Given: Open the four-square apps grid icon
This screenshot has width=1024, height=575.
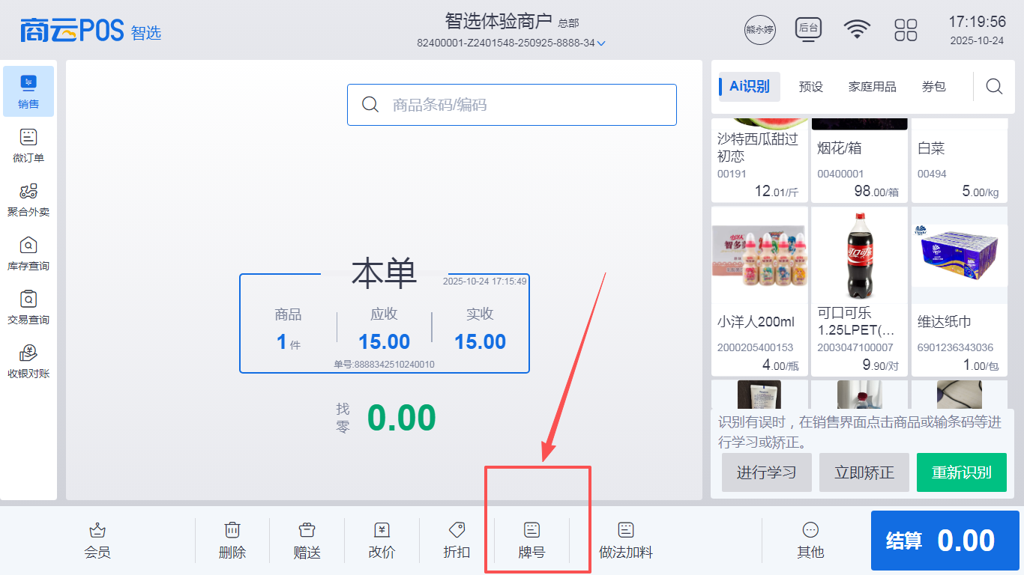Looking at the screenshot, I should (906, 30).
